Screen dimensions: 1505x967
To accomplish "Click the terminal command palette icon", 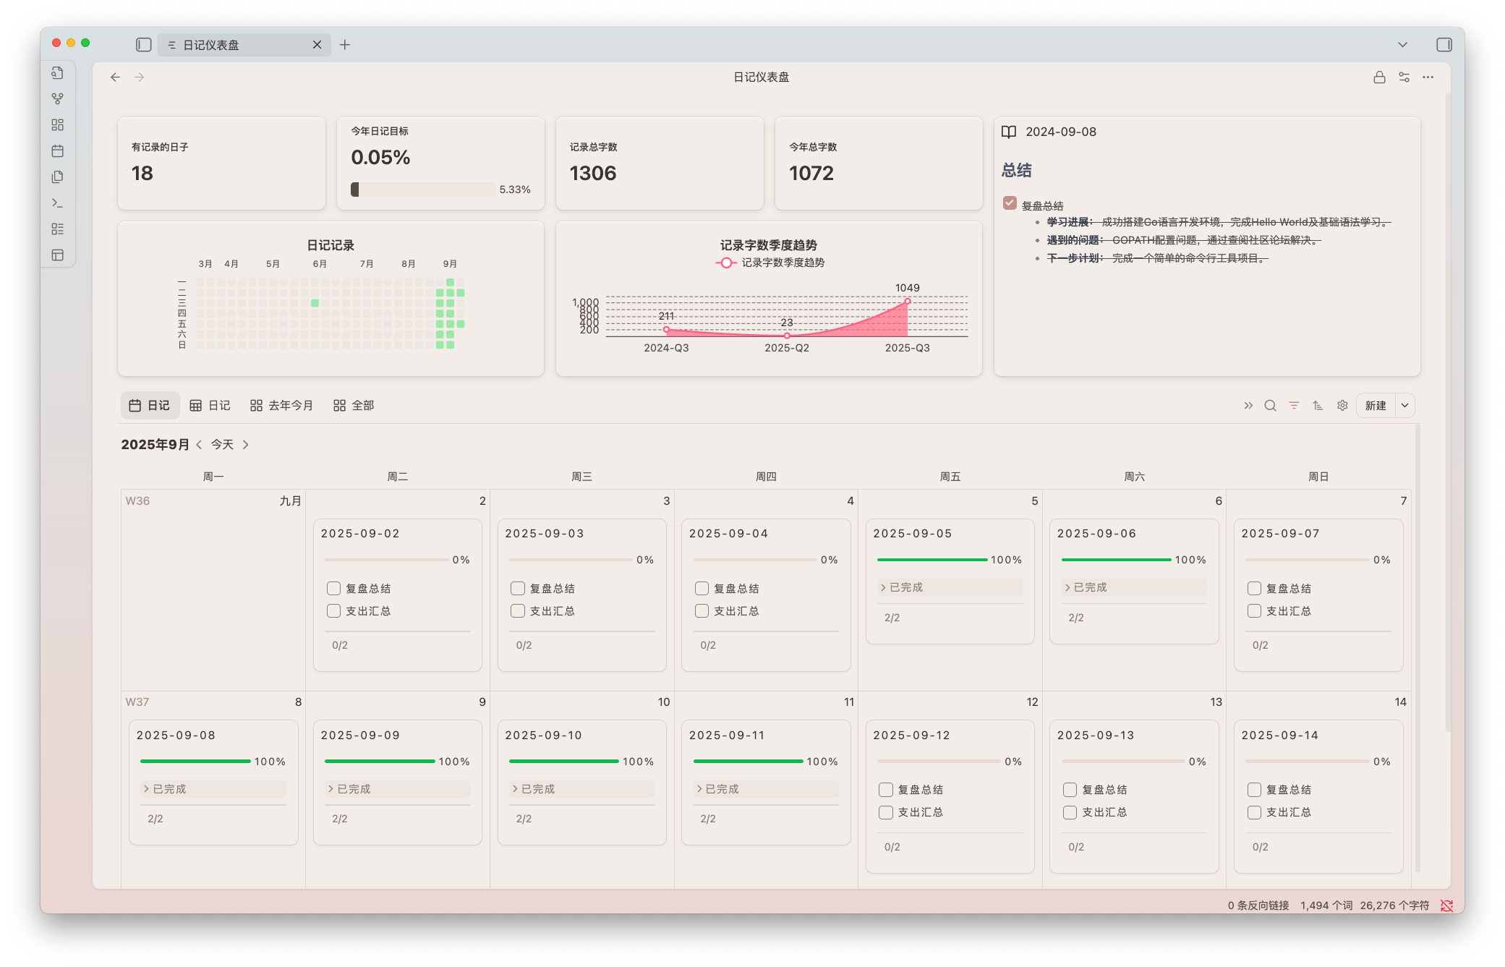I will click(58, 203).
